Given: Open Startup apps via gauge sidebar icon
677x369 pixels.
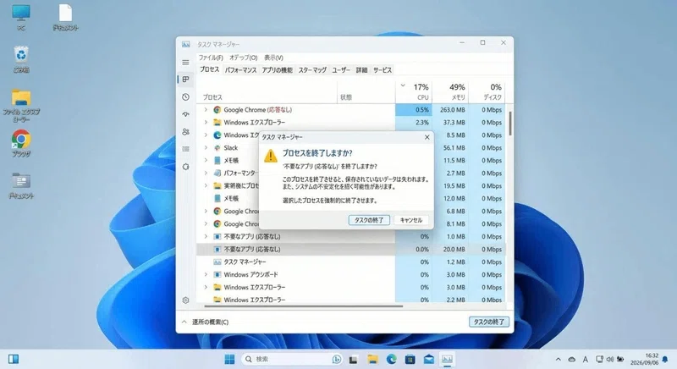Looking at the screenshot, I should (x=185, y=114).
